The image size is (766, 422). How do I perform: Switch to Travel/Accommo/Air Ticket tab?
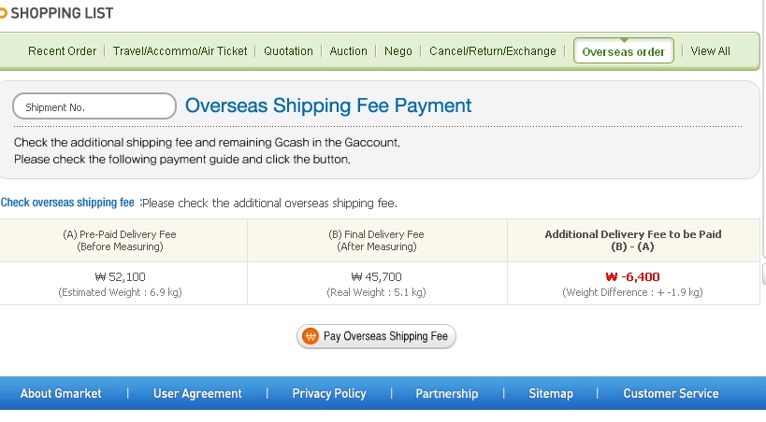point(181,51)
